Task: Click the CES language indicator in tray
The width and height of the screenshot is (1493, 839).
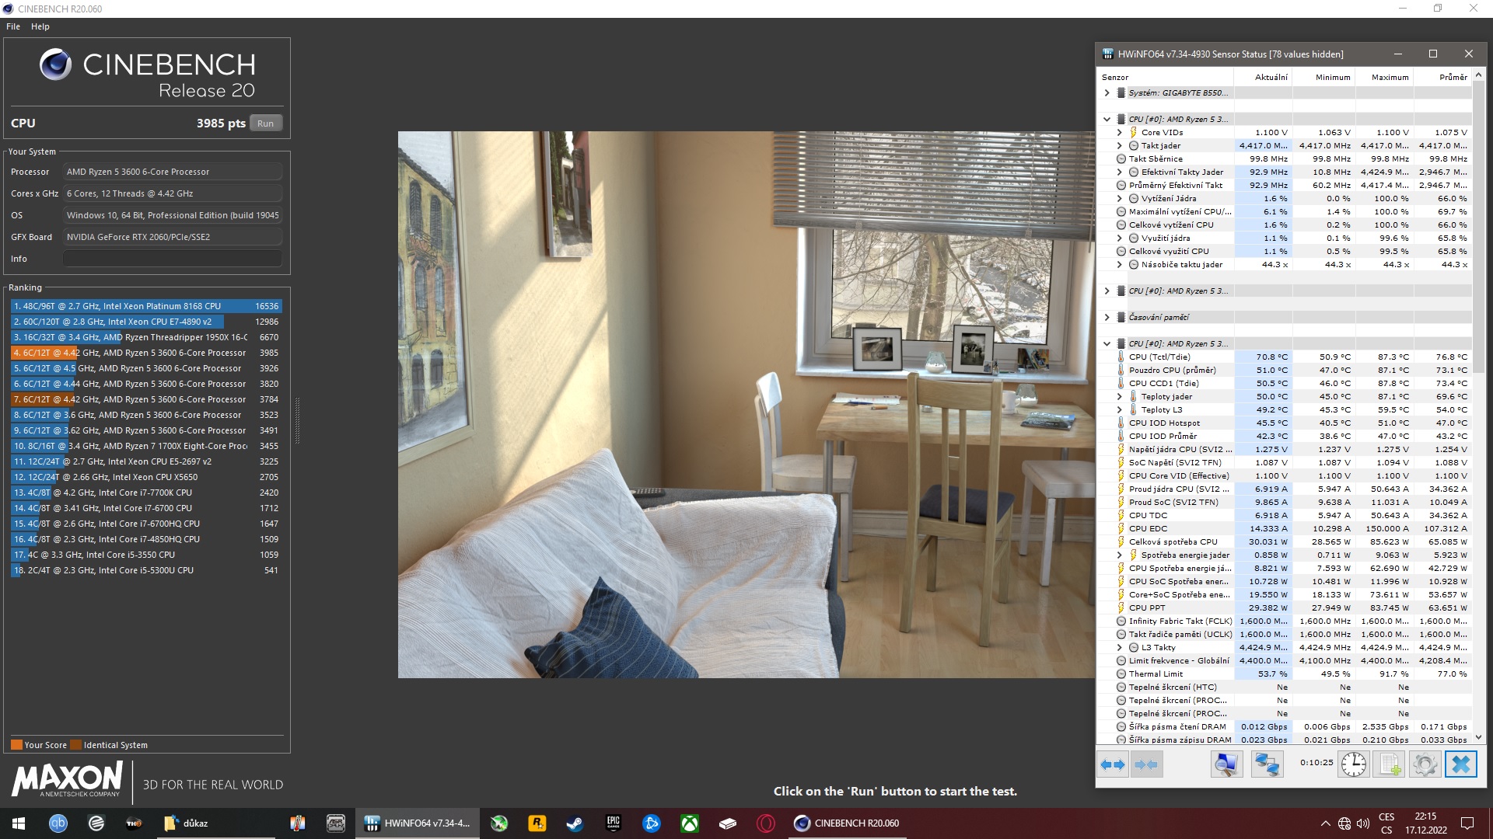Action: pyautogui.click(x=1386, y=817)
